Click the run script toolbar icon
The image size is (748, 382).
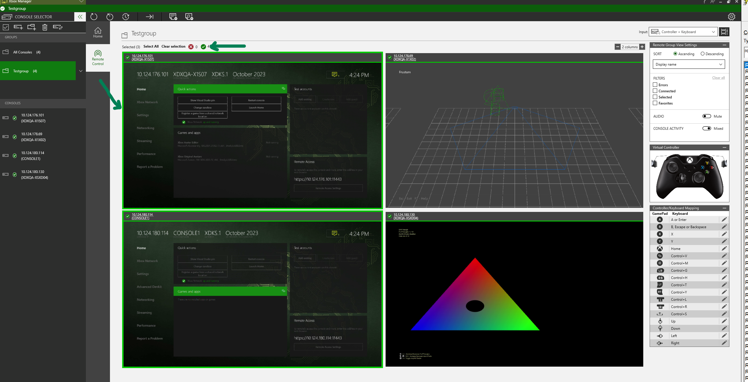[x=173, y=17]
